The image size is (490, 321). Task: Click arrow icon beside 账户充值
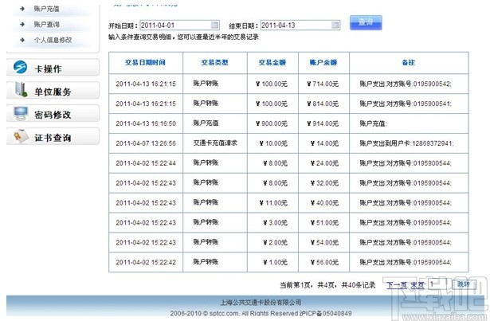coord(22,9)
